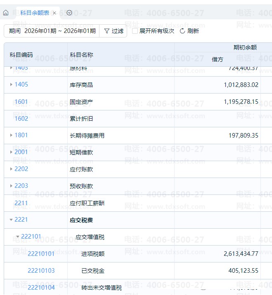
Task: Open the 期间 date range selector
Action: [x=52, y=31]
